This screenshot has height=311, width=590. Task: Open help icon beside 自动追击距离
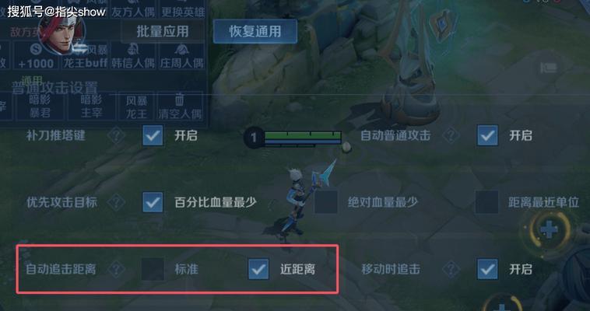[x=116, y=269]
